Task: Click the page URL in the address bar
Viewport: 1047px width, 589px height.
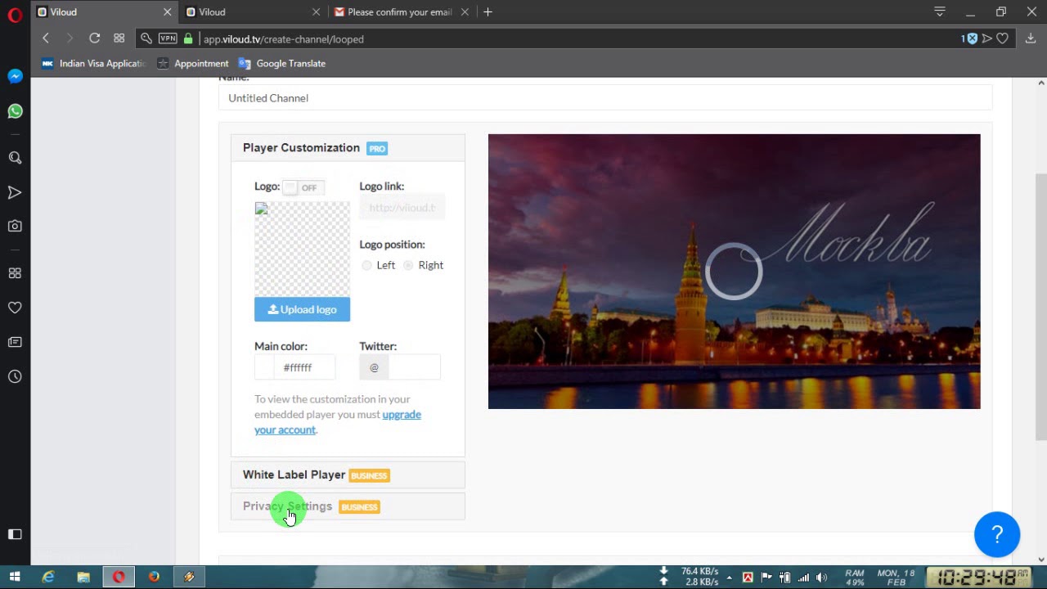Action: [283, 38]
